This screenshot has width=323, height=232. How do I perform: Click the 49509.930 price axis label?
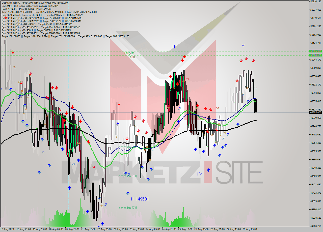point(316,176)
